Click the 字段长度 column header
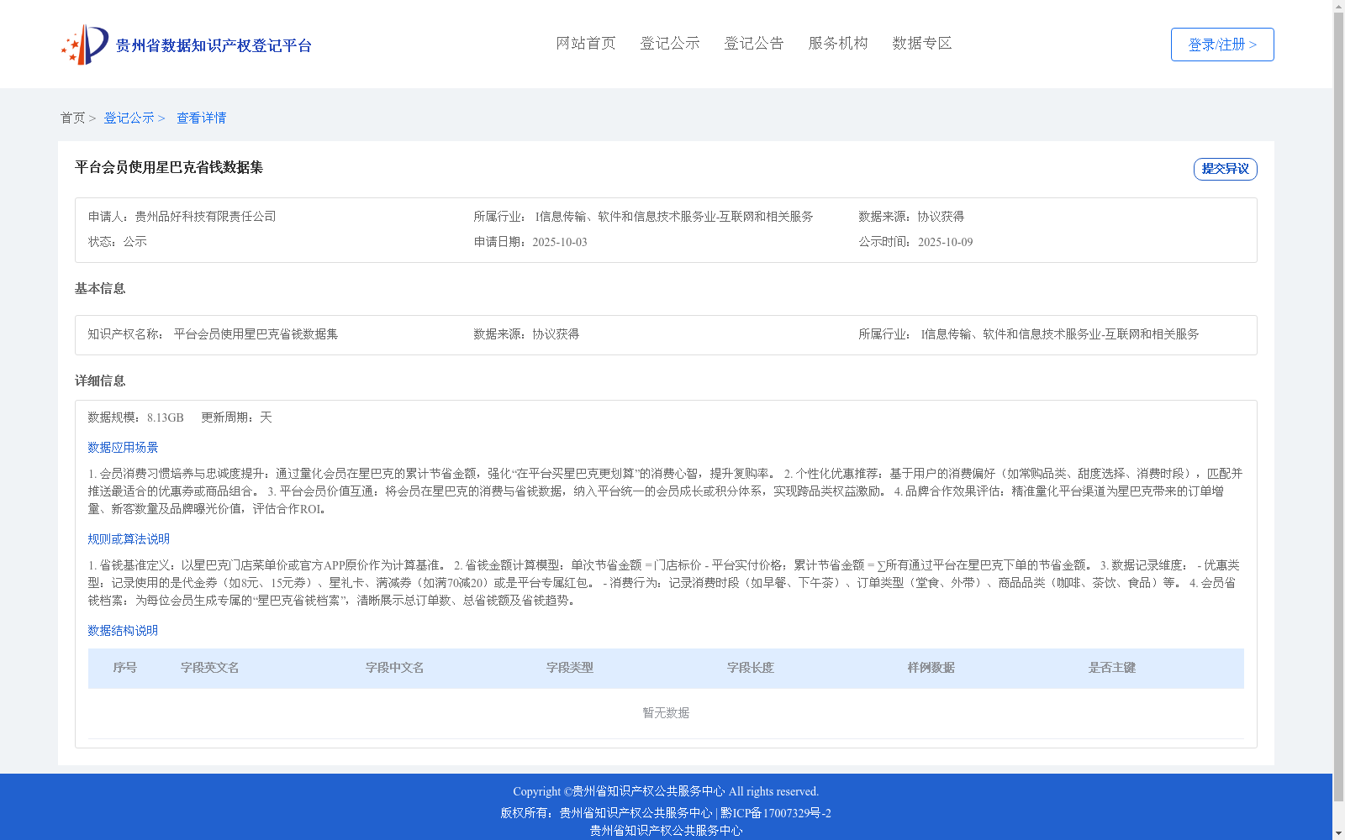 coord(751,668)
